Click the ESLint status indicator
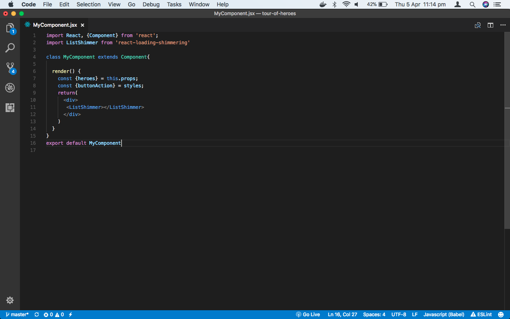 [481, 315]
